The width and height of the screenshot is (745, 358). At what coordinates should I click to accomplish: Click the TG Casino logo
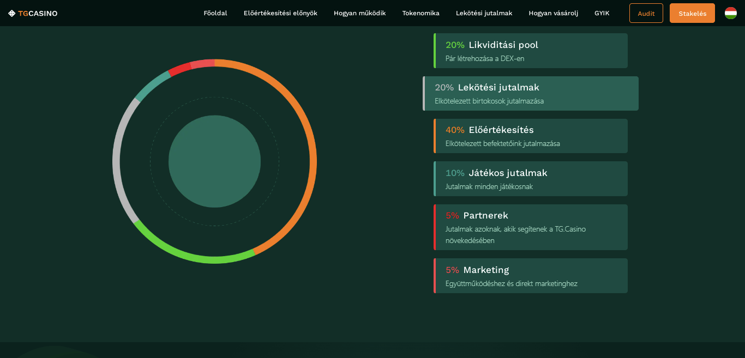(33, 13)
